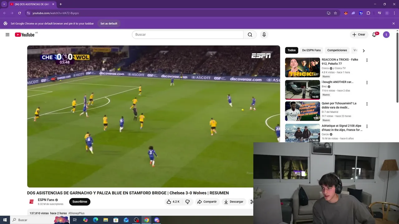The height and width of the screenshot is (224, 399).
Task: Expand the Chrome tab search dropdown
Action: pos(4,4)
